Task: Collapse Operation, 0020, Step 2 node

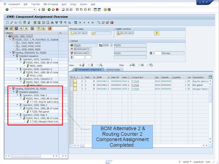Action: pos(17,105)
